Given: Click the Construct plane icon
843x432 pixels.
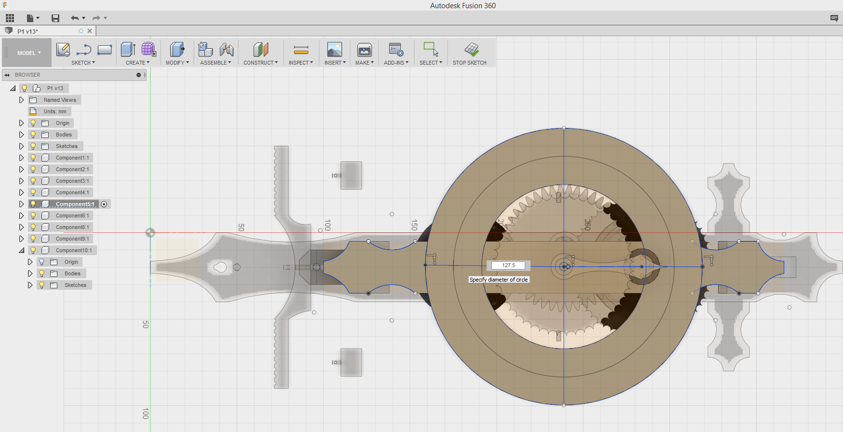Looking at the screenshot, I should tap(260, 49).
